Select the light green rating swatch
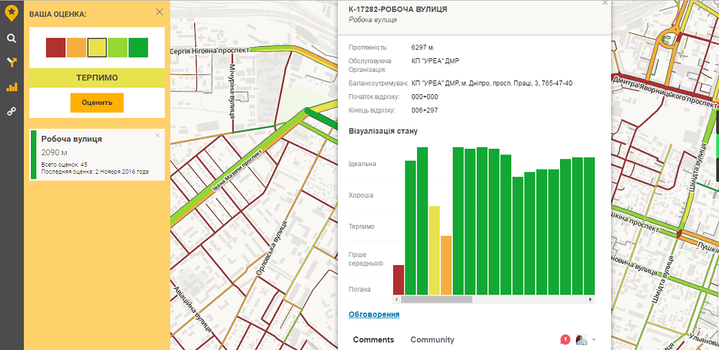Image resolution: width=719 pixels, height=350 pixels. click(117, 47)
